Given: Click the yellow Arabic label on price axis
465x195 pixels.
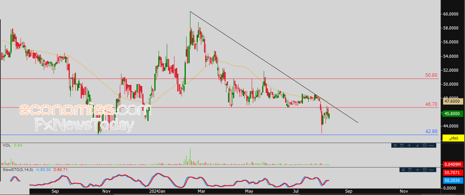Looking at the screenshot, I should click(453, 138).
